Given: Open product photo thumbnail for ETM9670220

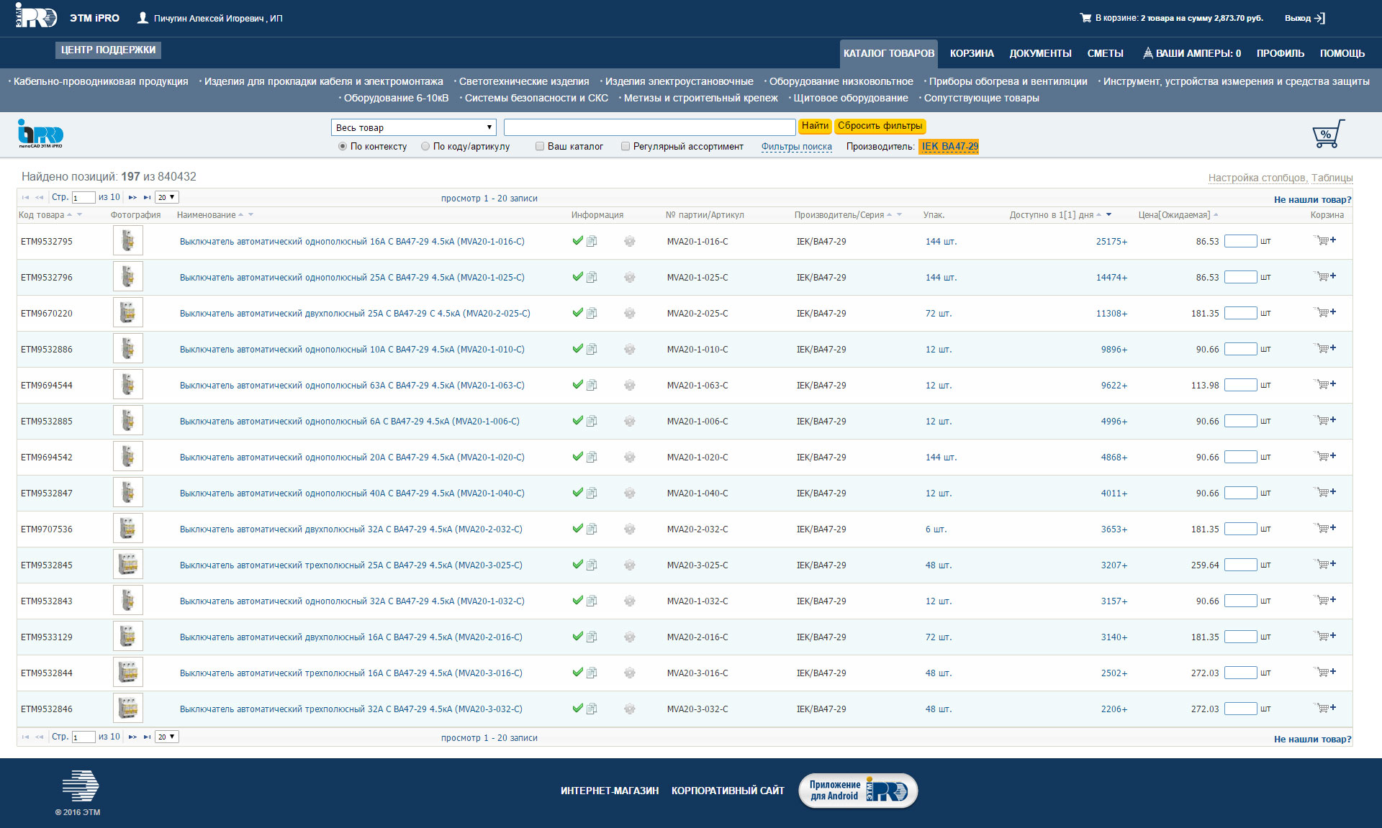Looking at the screenshot, I should tap(128, 312).
